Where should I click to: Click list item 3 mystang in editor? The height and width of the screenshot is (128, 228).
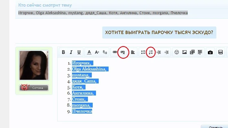pos(82,75)
